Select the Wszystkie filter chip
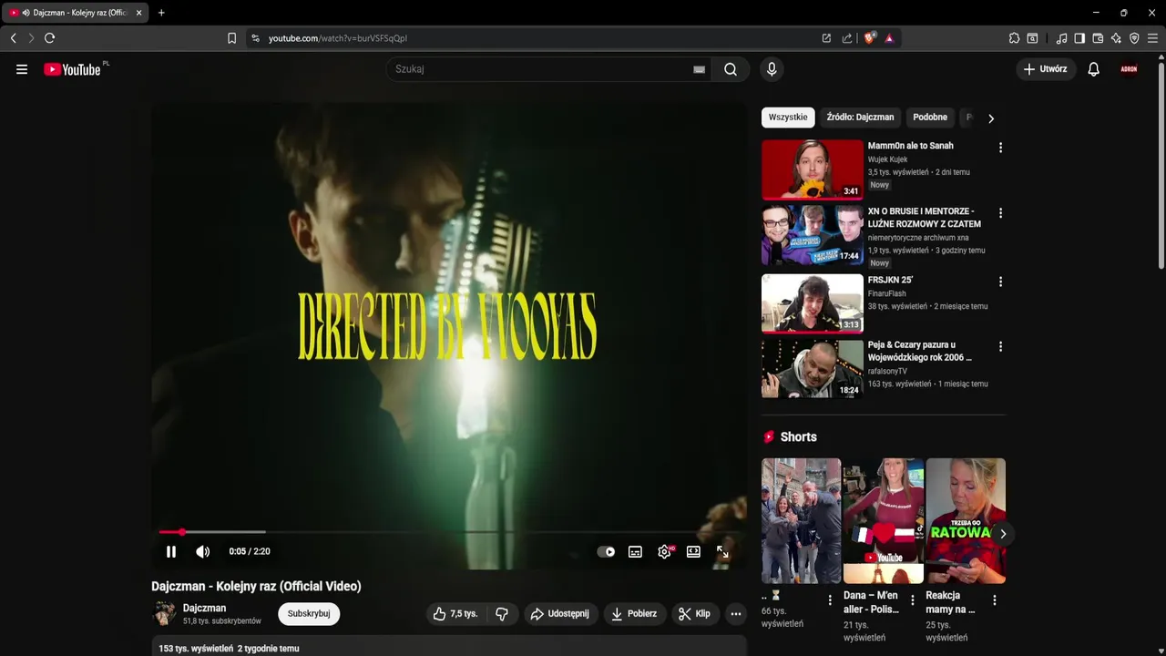Viewport: 1166px width, 656px height. 788,118
